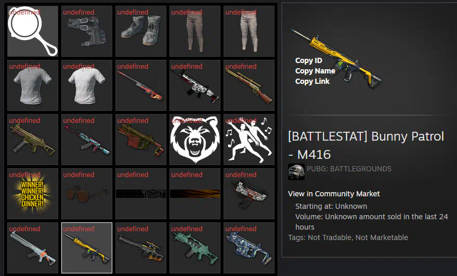Click the Copy Link option

pos(312,81)
